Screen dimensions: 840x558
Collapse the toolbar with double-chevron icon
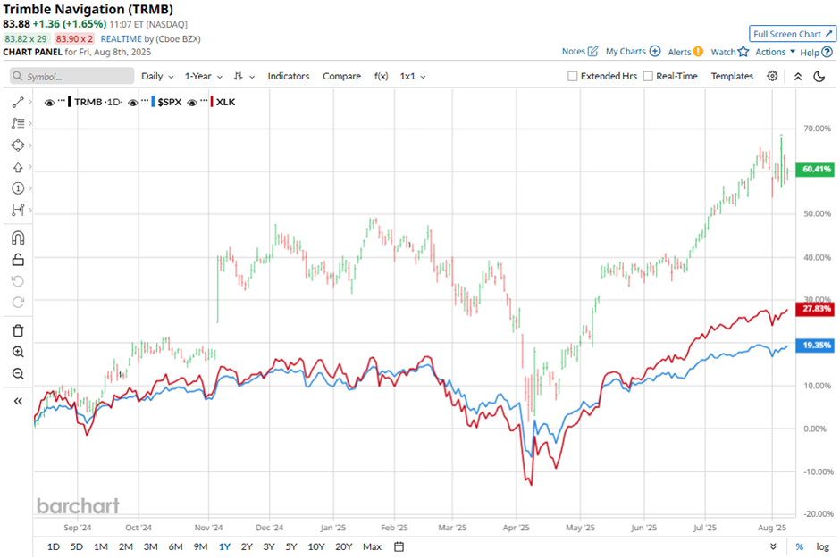pyautogui.click(x=798, y=77)
